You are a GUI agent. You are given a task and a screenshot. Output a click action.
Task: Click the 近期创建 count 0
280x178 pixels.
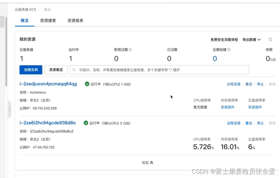point(215,58)
